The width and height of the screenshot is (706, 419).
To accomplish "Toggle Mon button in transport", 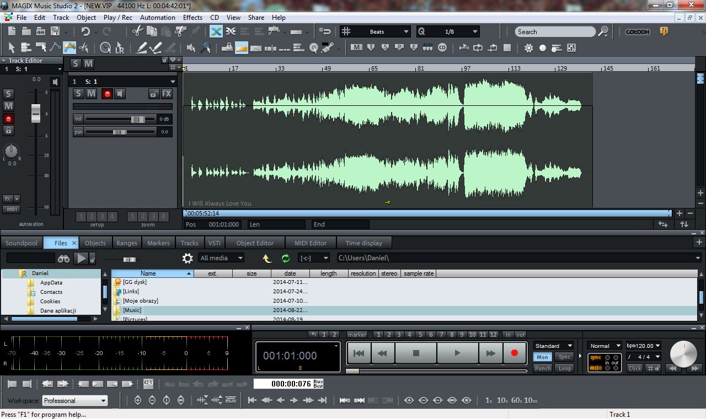I will coord(543,357).
